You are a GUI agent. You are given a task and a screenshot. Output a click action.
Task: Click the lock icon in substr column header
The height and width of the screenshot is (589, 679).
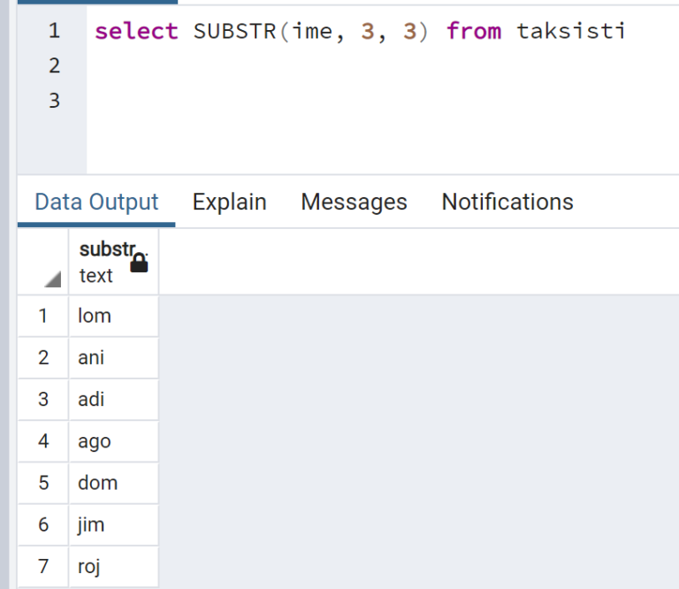[139, 263]
